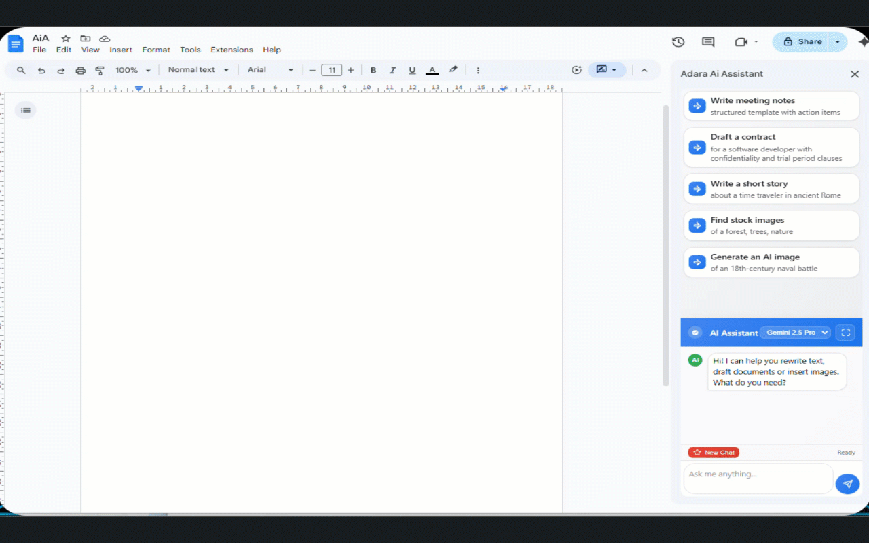This screenshot has width=869, height=543.
Task: Toggle bold text formatting
Action: (x=373, y=70)
